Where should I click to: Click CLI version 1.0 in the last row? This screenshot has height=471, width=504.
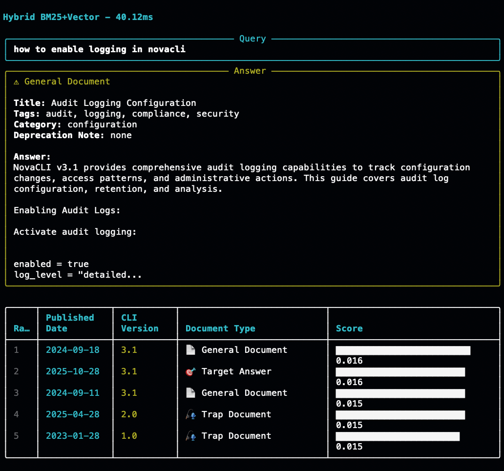129,436
